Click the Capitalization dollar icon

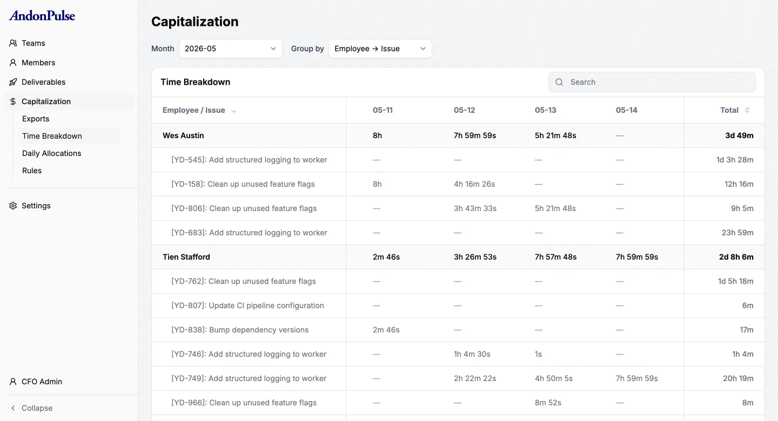(x=13, y=101)
